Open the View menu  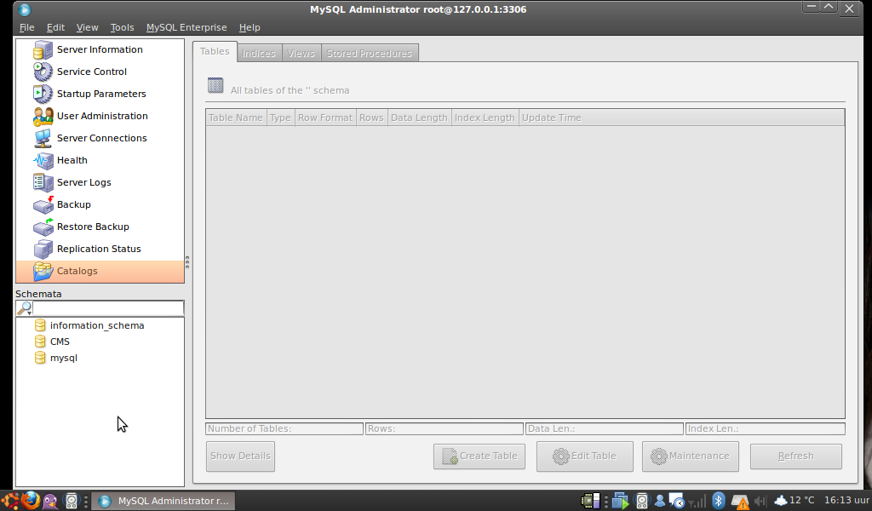(x=88, y=27)
